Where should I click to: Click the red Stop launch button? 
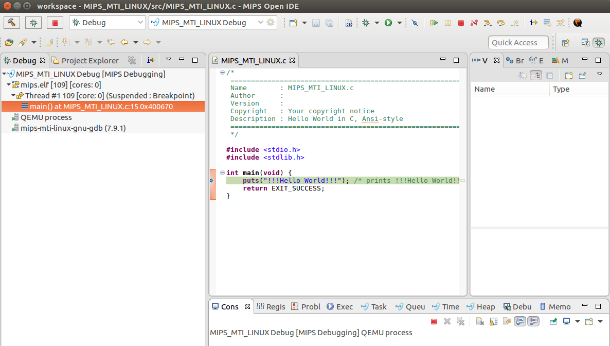(x=55, y=23)
